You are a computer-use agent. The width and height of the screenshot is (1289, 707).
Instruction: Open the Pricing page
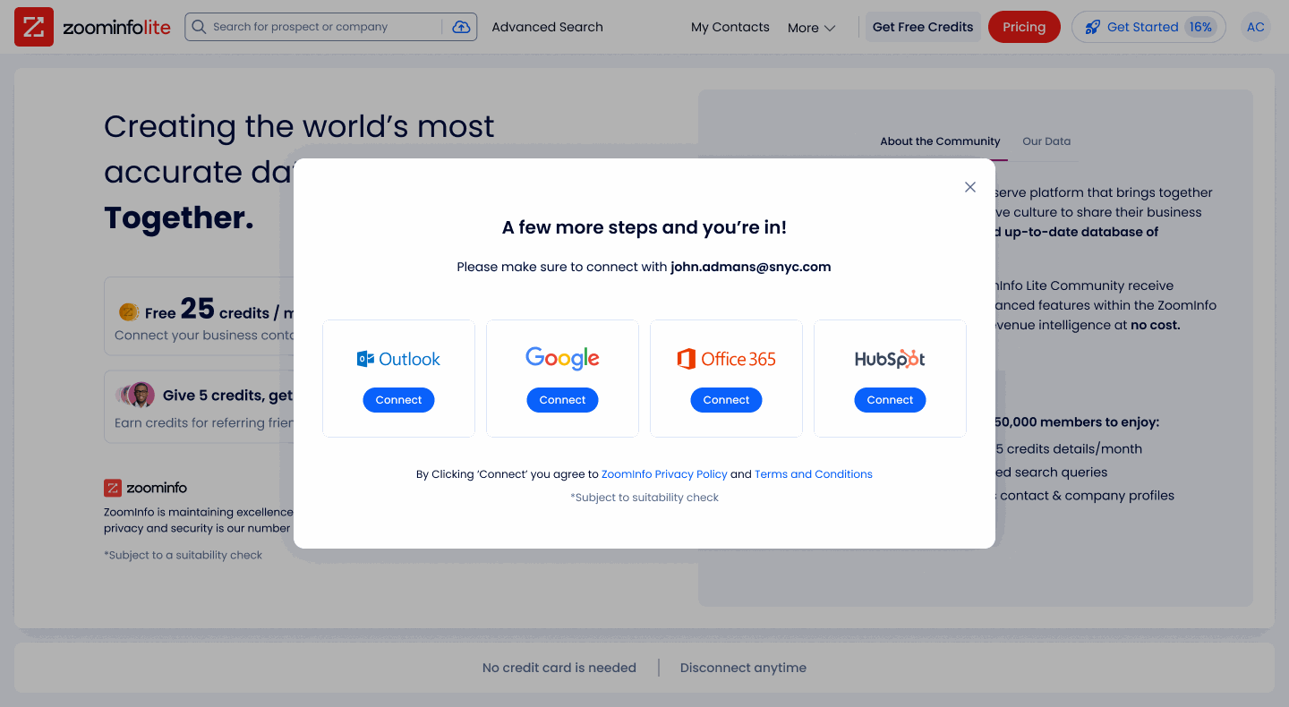click(x=1024, y=27)
